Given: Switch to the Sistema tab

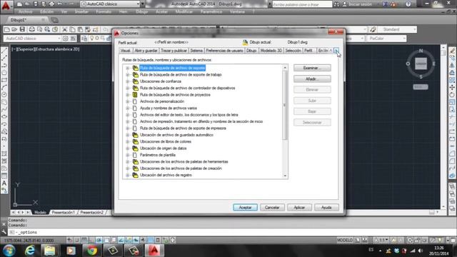Looking at the screenshot, I should point(196,51).
